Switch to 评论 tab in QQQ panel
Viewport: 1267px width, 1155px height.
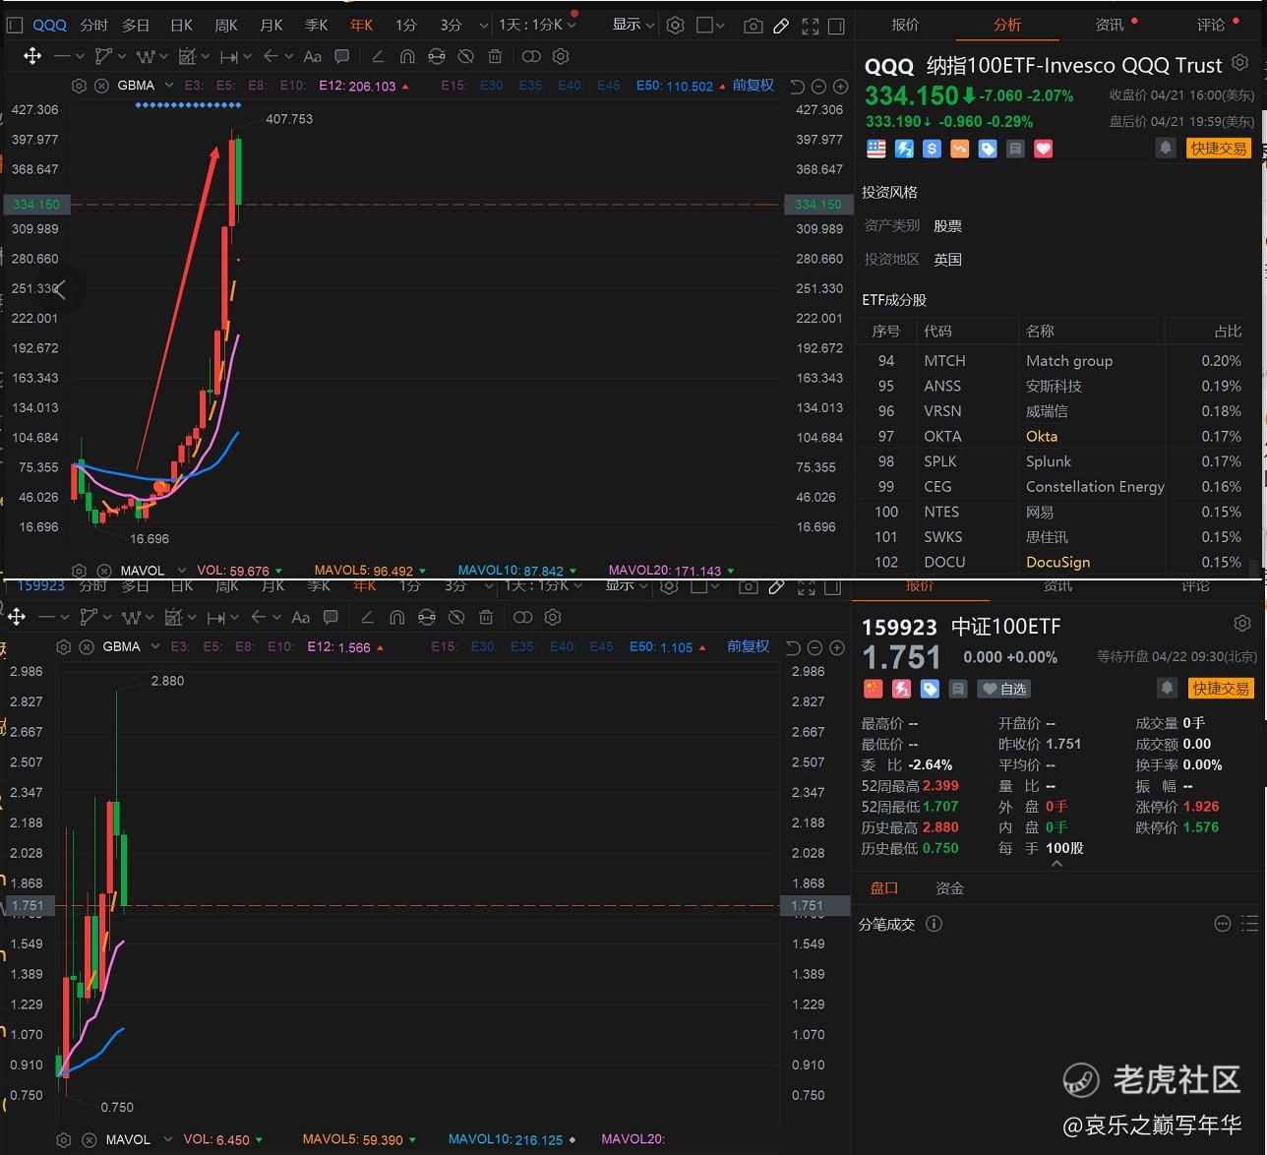click(1211, 24)
